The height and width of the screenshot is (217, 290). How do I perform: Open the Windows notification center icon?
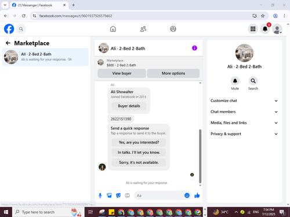tap(282, 212)
